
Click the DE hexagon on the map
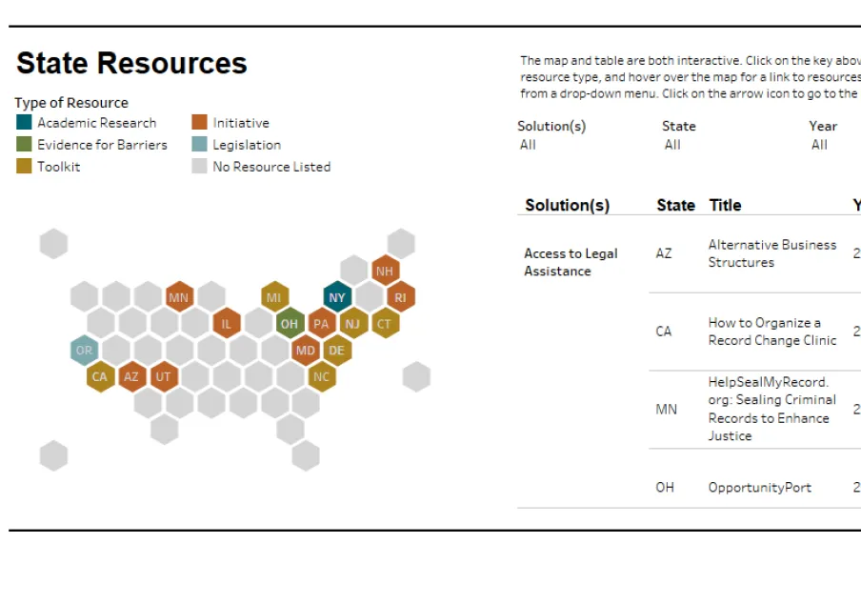[336, 351]
